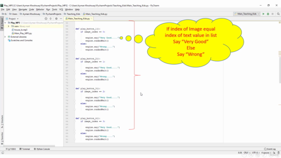Click Teaching_Kids breadcrumb folder
This screenshot has width=281, height=158.
click(72, 14)
